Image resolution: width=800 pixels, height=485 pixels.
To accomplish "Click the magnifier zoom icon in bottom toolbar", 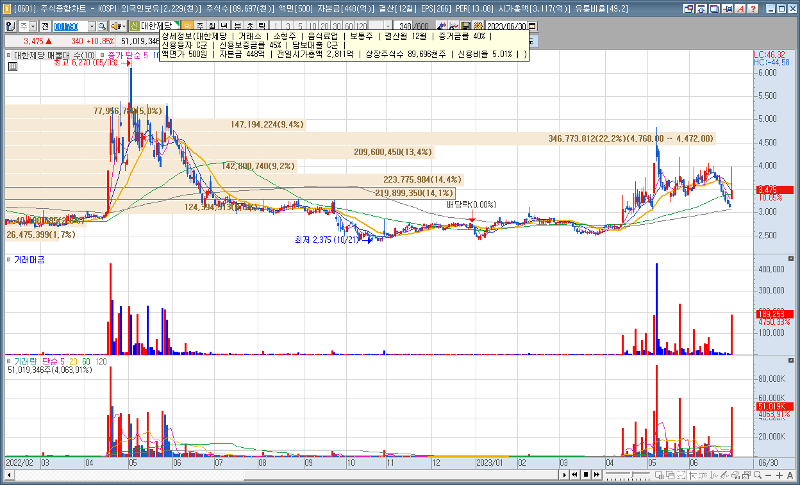I will pos(758,475).
